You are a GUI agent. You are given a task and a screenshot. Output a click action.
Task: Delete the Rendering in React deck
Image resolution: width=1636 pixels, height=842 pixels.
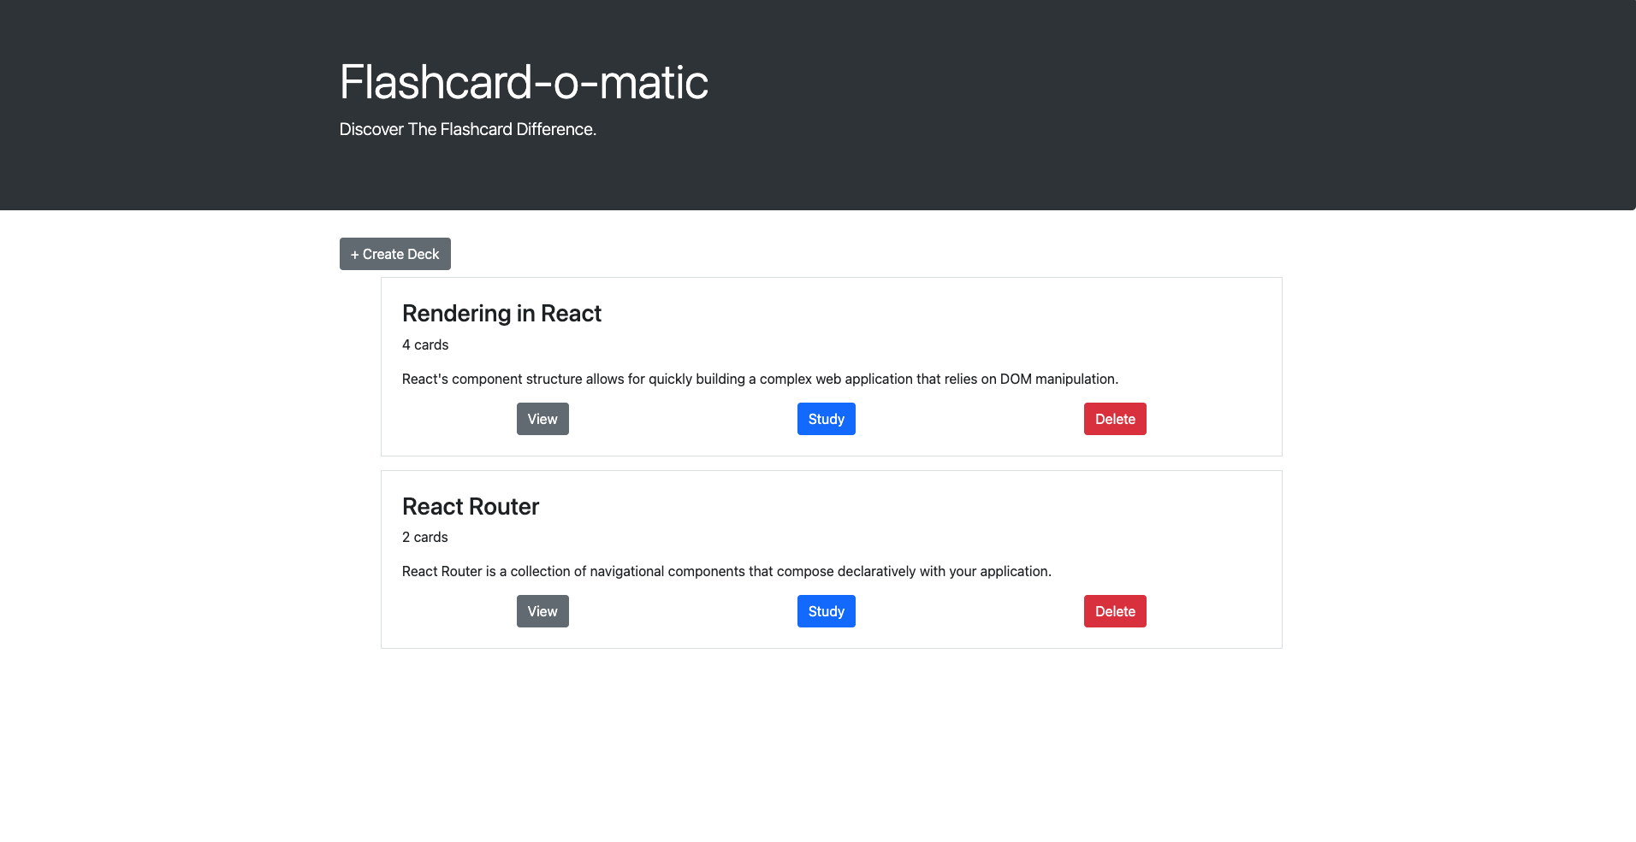[1115, 418]
